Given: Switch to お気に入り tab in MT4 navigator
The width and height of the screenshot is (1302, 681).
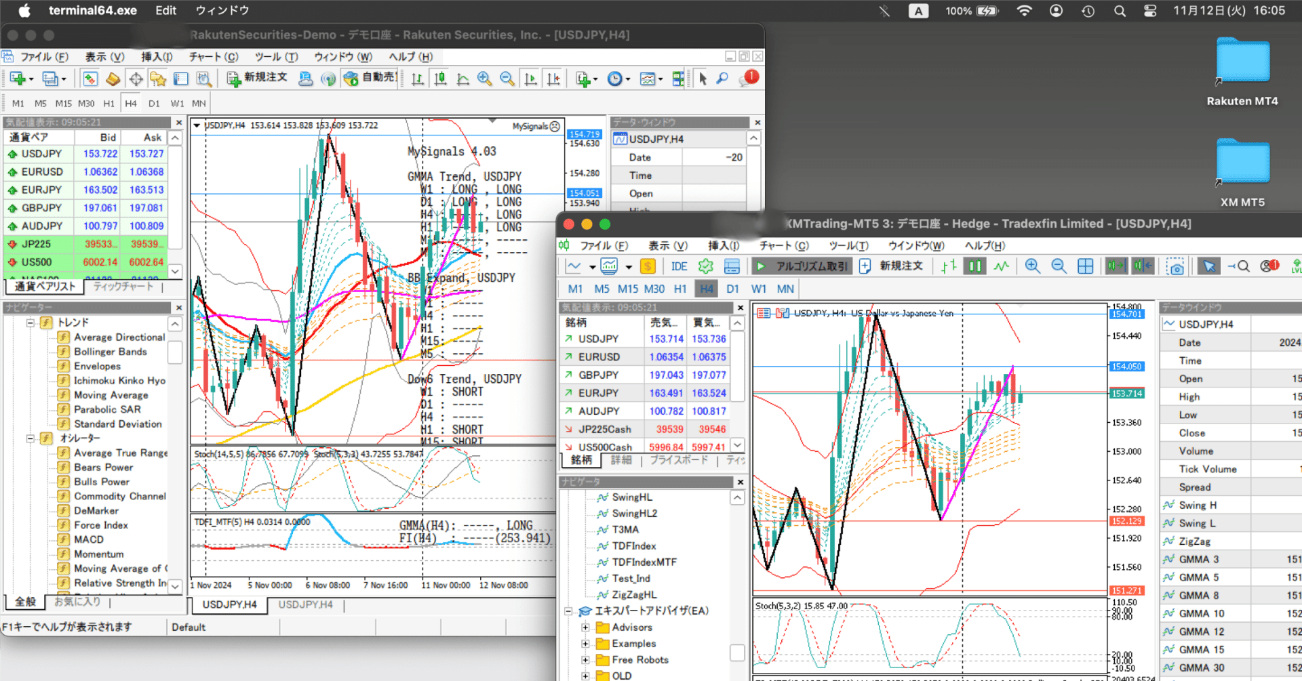Looking at the screenshot, I should tap(77, 602).
